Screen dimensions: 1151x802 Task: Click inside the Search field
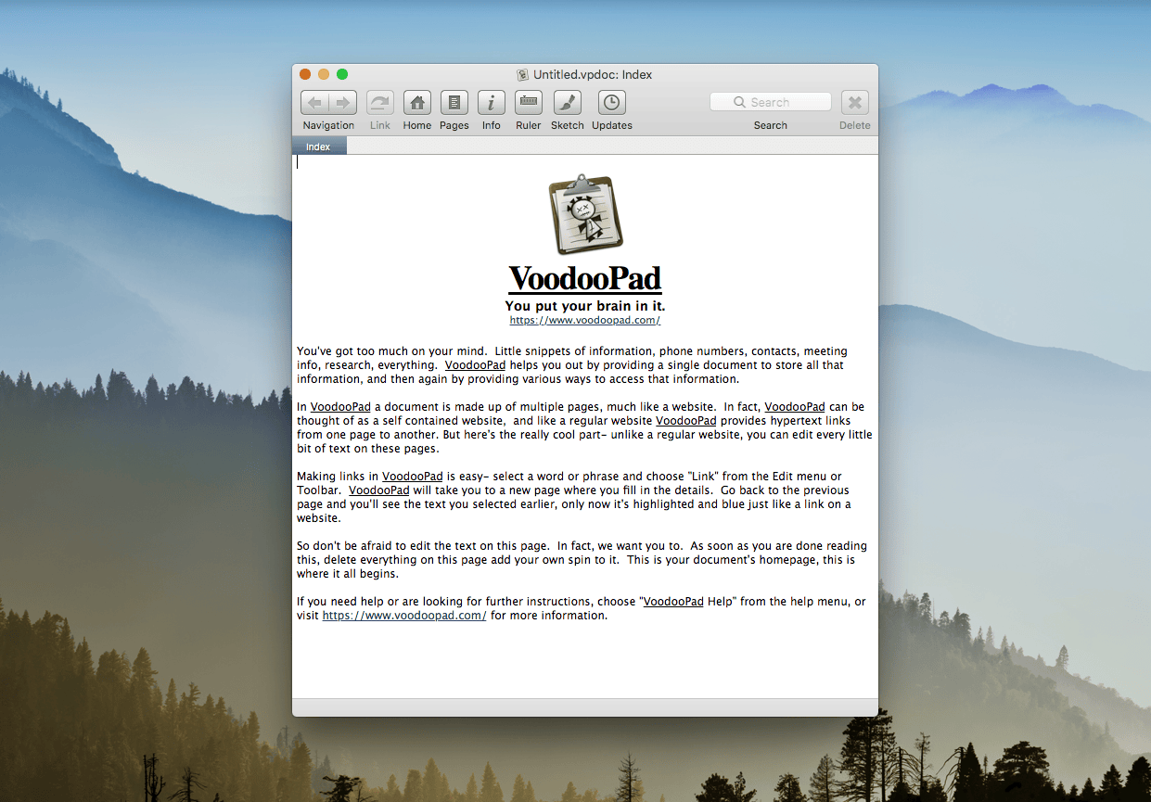771,102
